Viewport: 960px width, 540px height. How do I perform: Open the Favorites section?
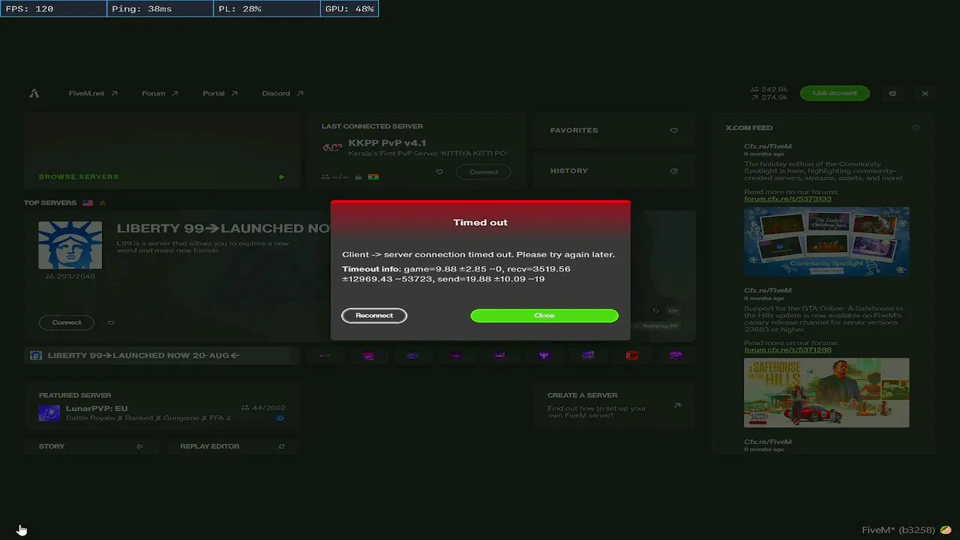[x=614, y=130]
